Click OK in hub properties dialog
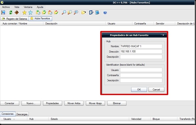This screenshot has height=125, width=196. point(139,89)
